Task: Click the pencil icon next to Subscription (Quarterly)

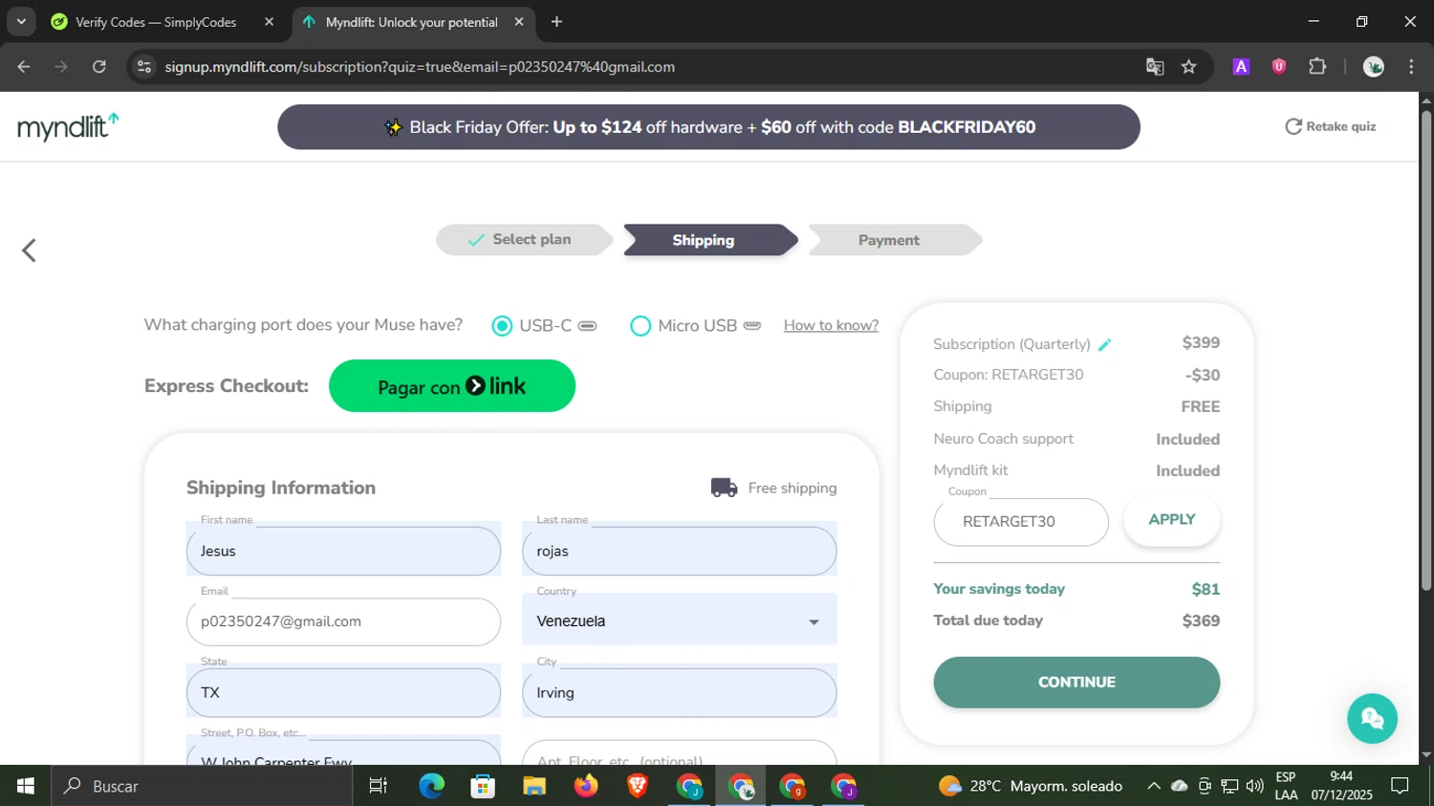Action: click(x=1105, y=344)
